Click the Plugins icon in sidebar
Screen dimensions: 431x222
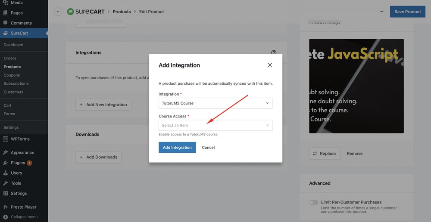point(5,163)
